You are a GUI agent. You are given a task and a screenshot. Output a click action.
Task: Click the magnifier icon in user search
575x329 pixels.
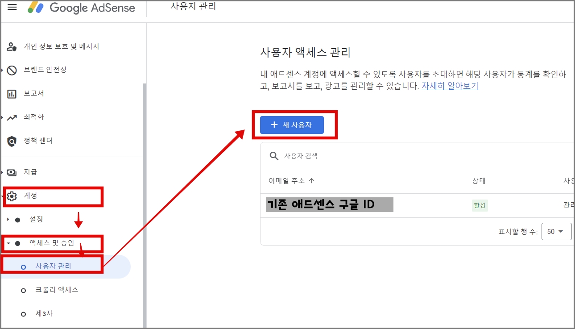click(x=274, y=156)
